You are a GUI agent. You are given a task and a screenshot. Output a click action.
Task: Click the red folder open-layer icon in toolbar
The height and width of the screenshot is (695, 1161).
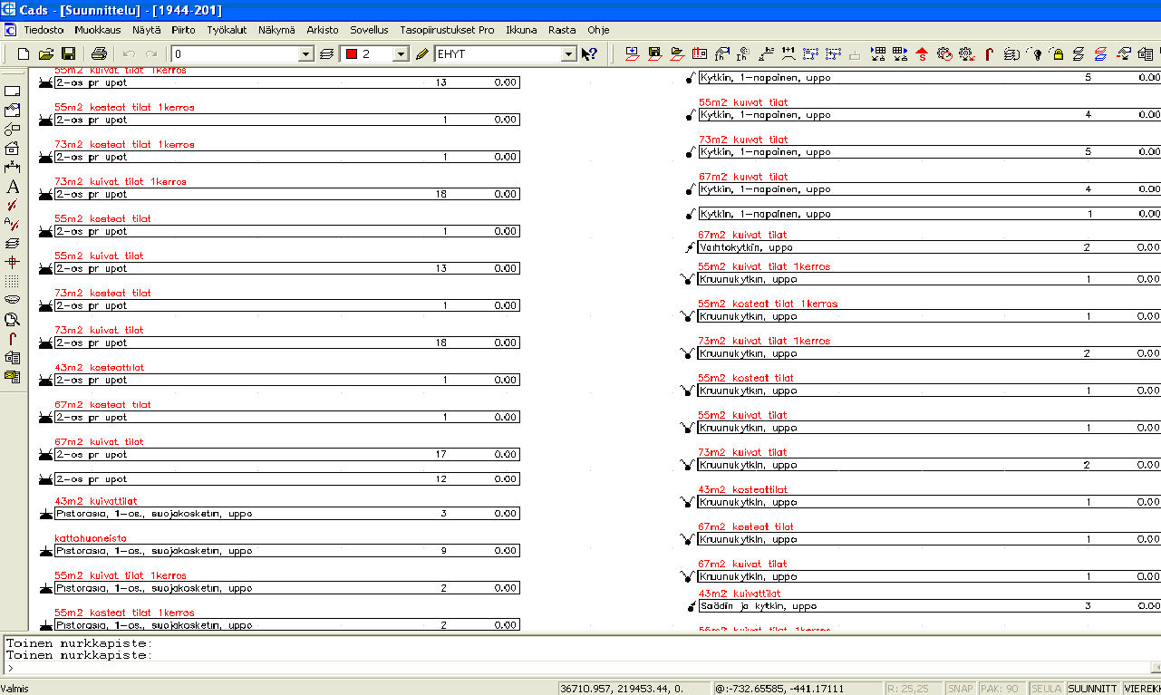click(x=677, y=54)
